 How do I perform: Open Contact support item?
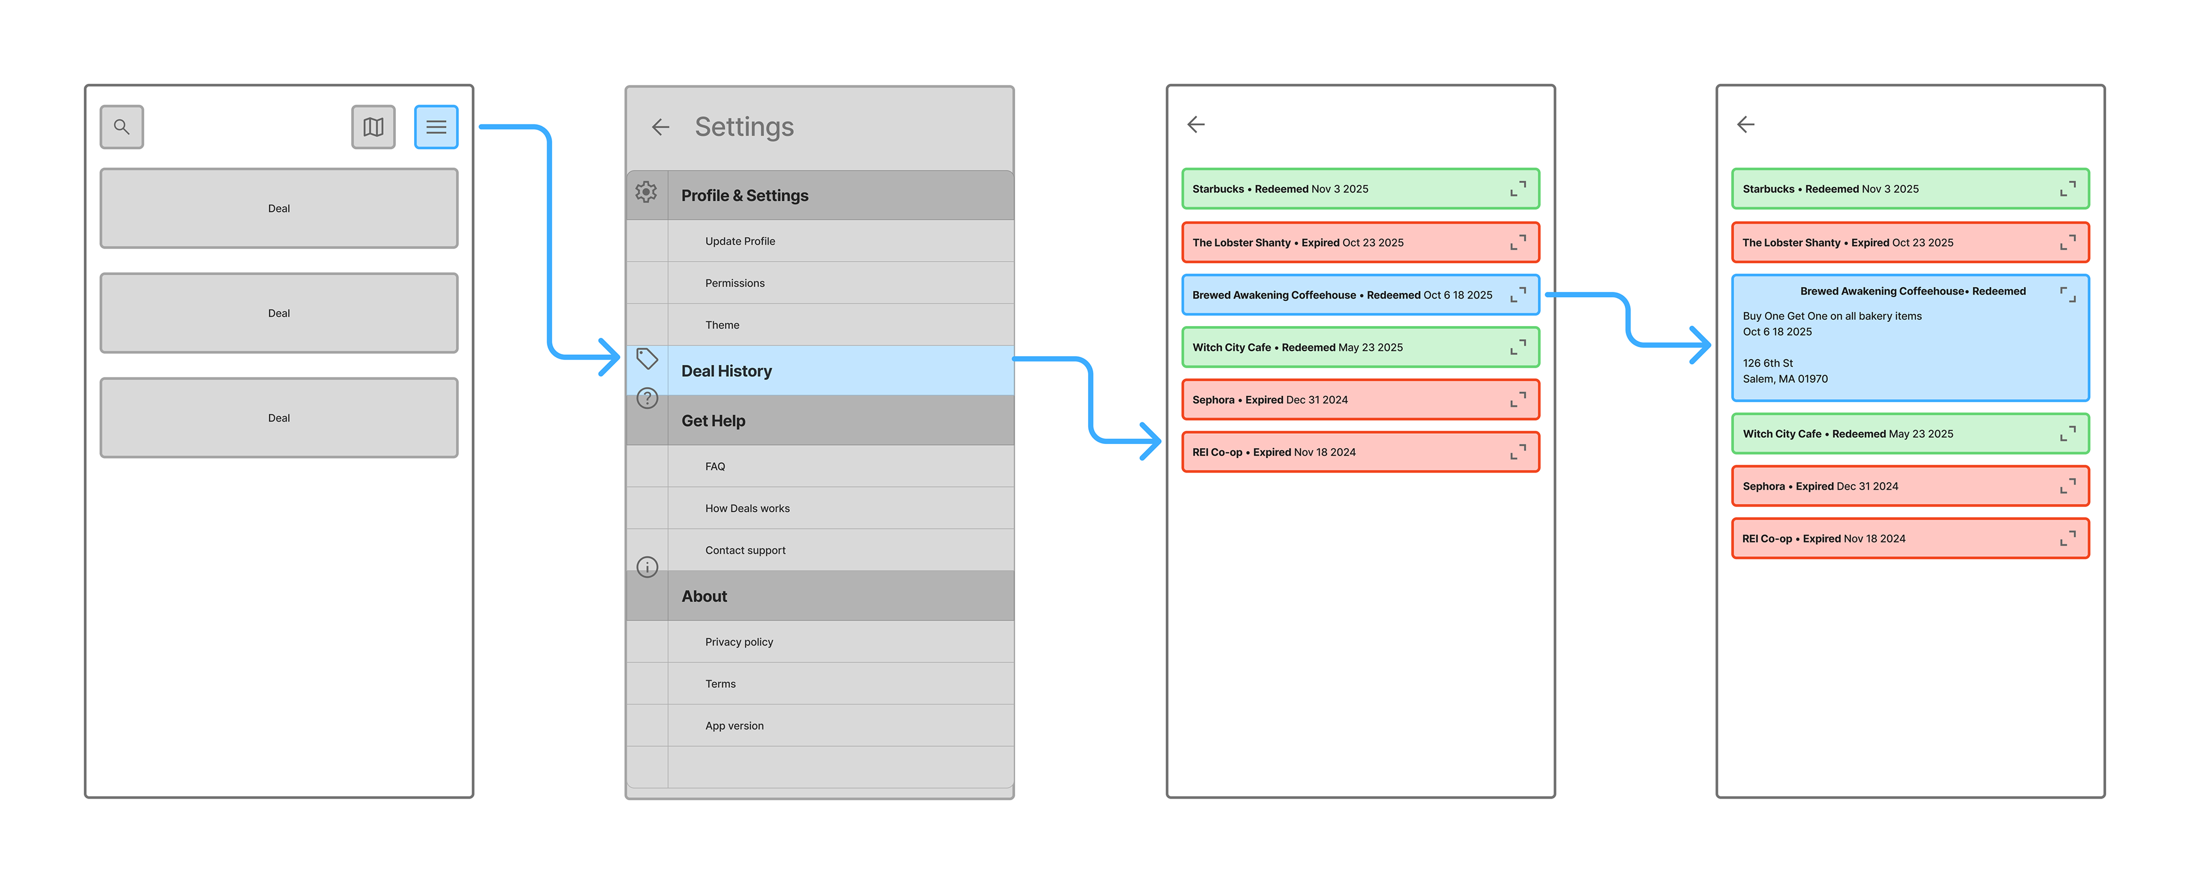[745, 550]
